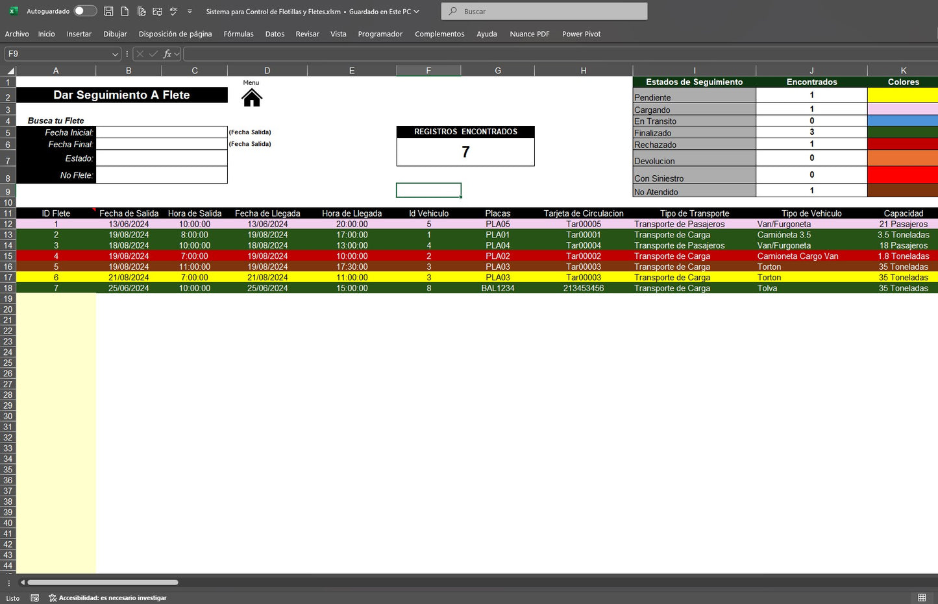The height and width of the screenshot is (604, 938).
Task: Click cell with plate BAL1234
Action: [498, 288]
